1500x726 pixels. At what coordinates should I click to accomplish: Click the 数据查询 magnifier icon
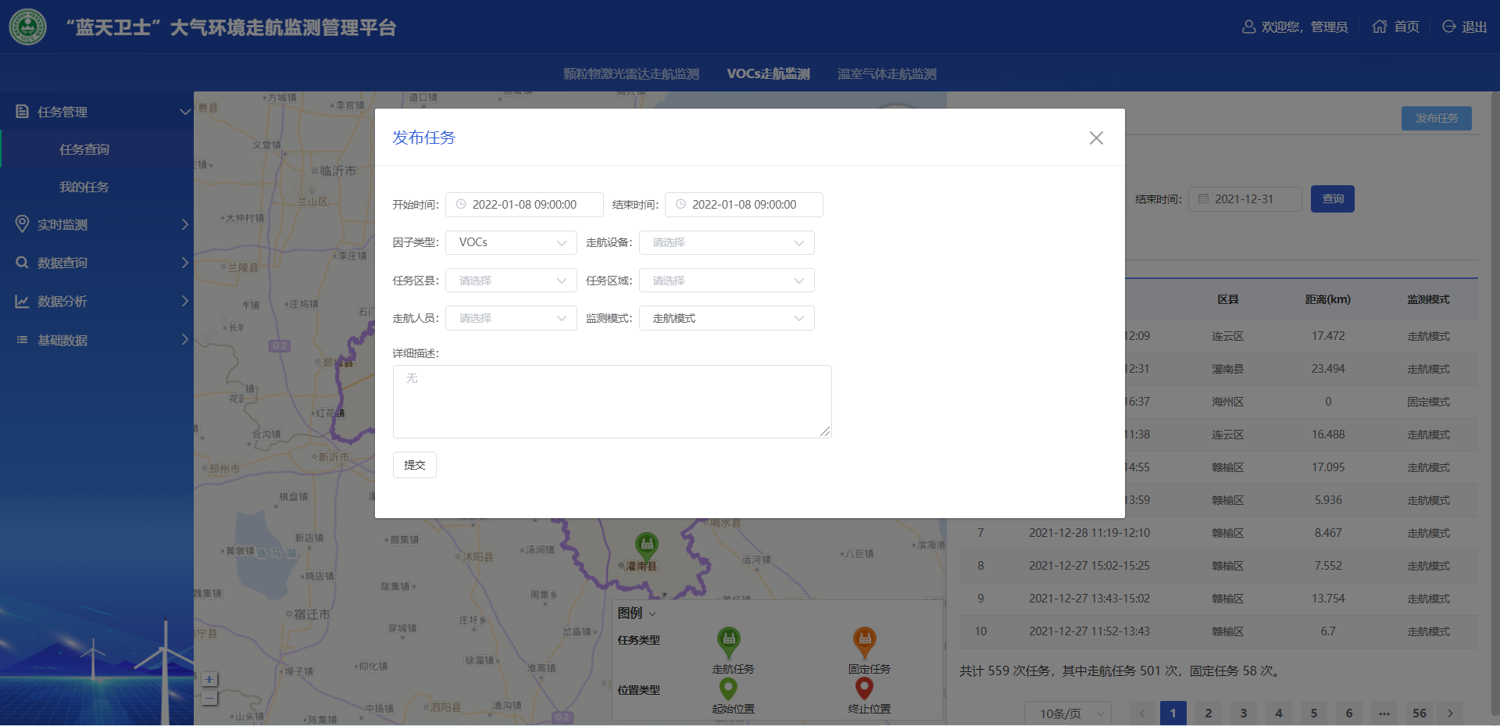[x=22, y=263]
